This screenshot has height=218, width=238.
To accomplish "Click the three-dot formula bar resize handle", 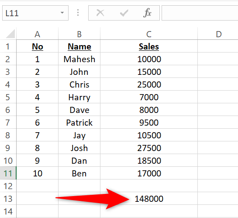I will coord(78,13).
